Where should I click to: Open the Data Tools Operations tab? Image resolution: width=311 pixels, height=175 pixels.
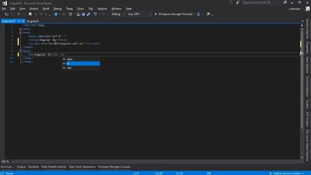82,167
